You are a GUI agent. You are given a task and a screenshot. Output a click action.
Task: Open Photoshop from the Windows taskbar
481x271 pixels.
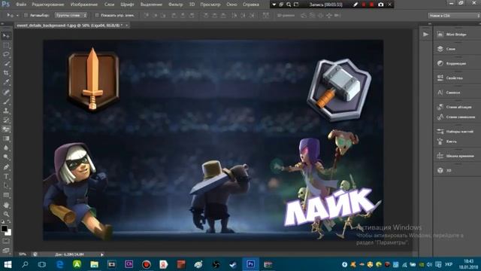250,264
